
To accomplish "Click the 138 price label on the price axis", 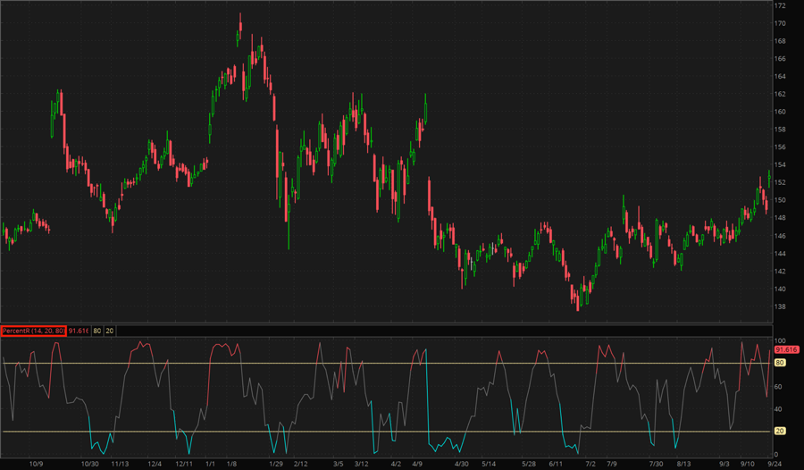I will pyautogui.click(x=780, y=306).
